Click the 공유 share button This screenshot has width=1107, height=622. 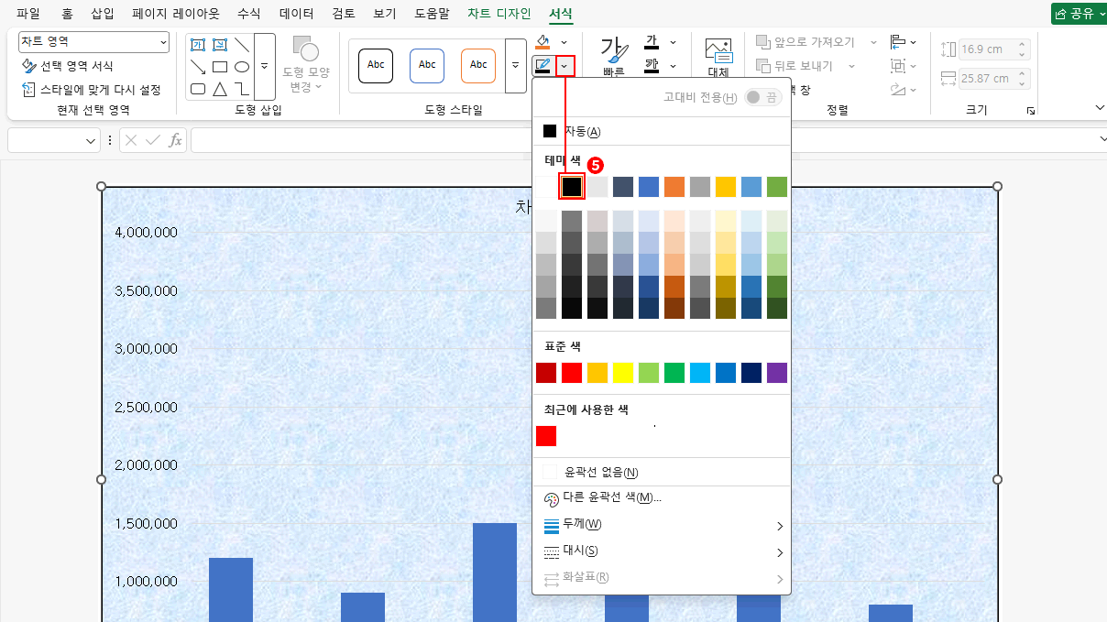[1079, 14]
